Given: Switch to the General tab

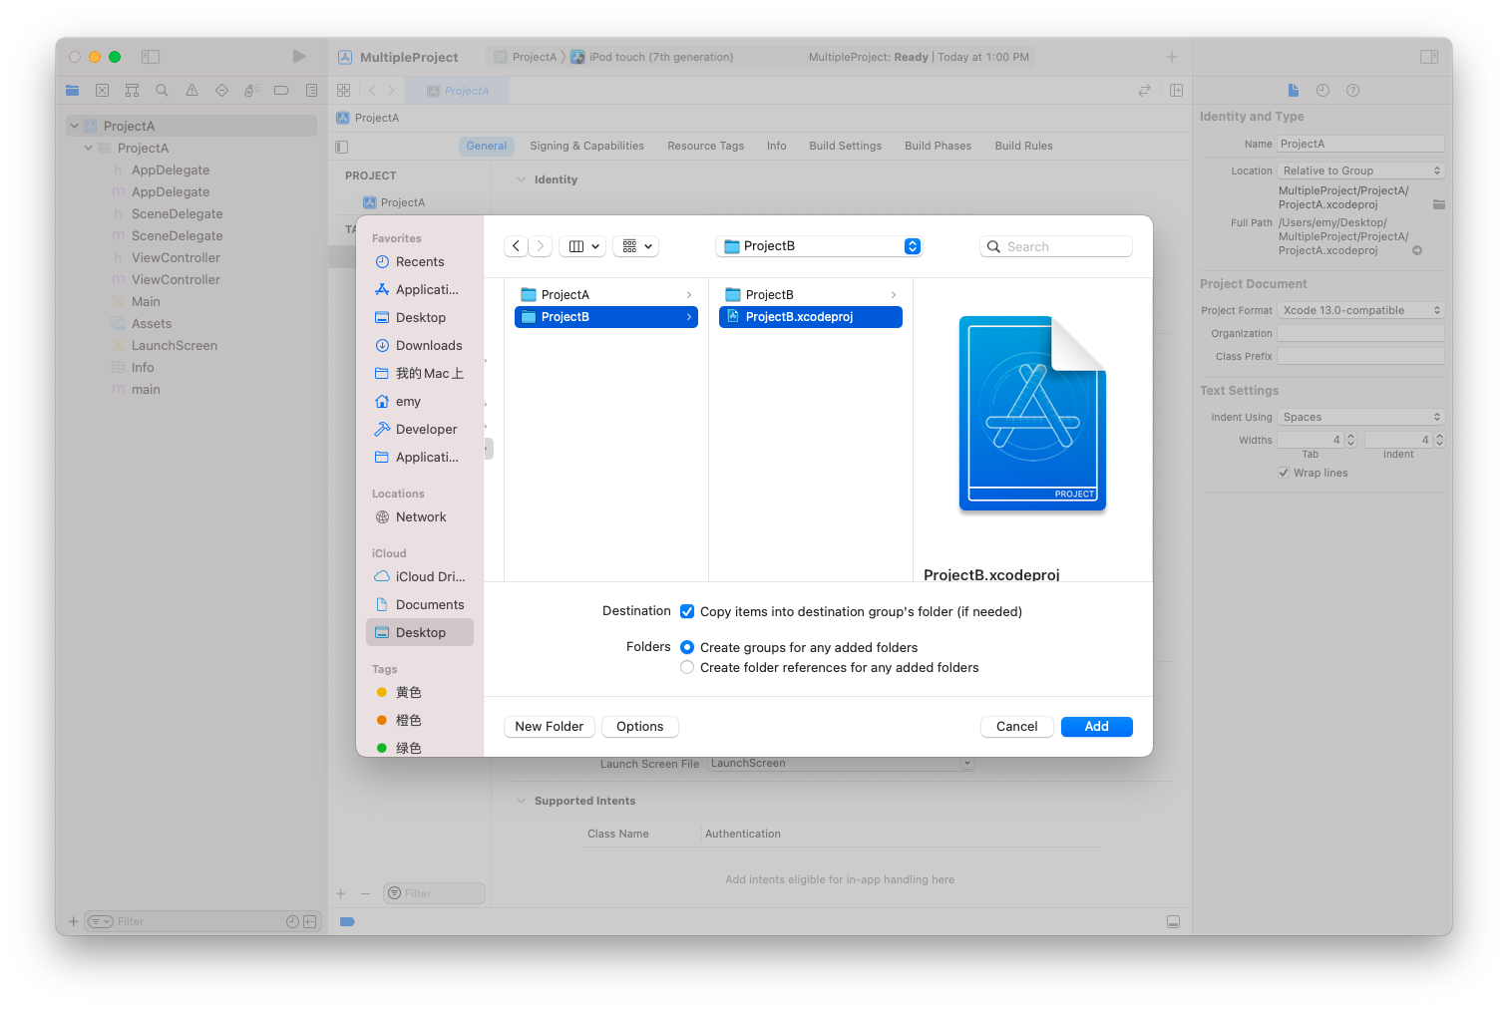Looking at the screenshot, I should click(487, 146).
